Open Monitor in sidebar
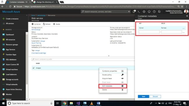Screen dimensions: 189x106 click(x=9, y=94)
